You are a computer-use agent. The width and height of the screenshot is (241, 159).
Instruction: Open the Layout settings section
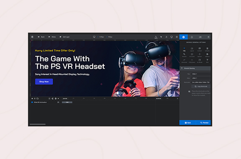coord(192,49)
